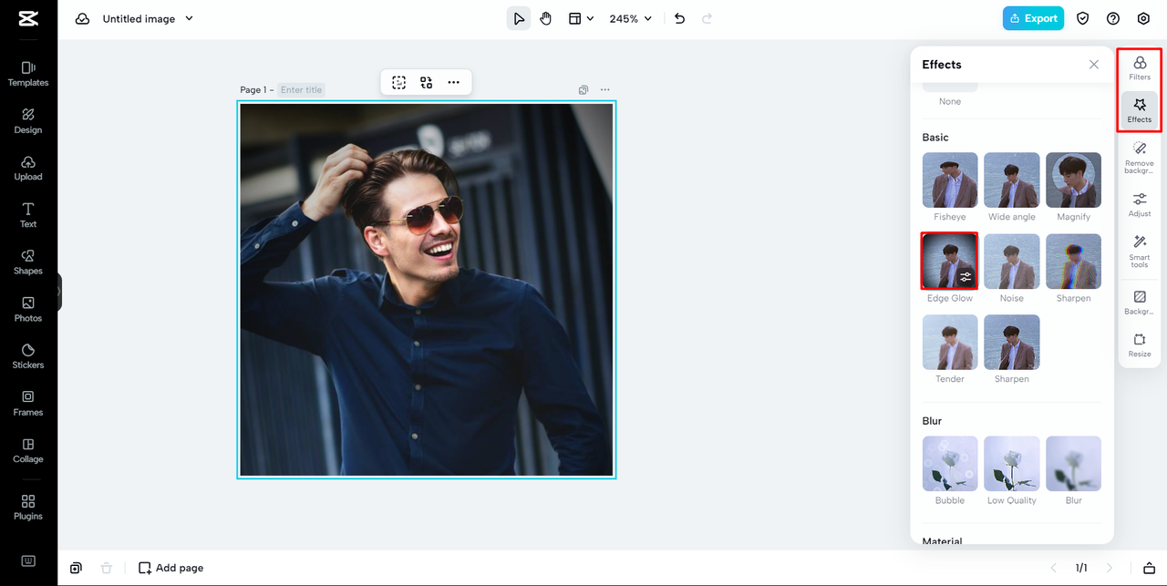Screen dimensions: 1167x586
Task: Click the page title input field
Action: coord(301,90)
